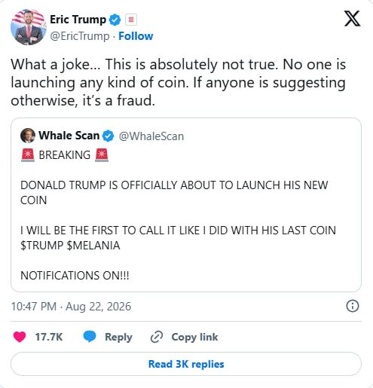This screenshot has width=373, height=388.
Task: Open Eric Trump's profile picture
Action: coord(29,27)
